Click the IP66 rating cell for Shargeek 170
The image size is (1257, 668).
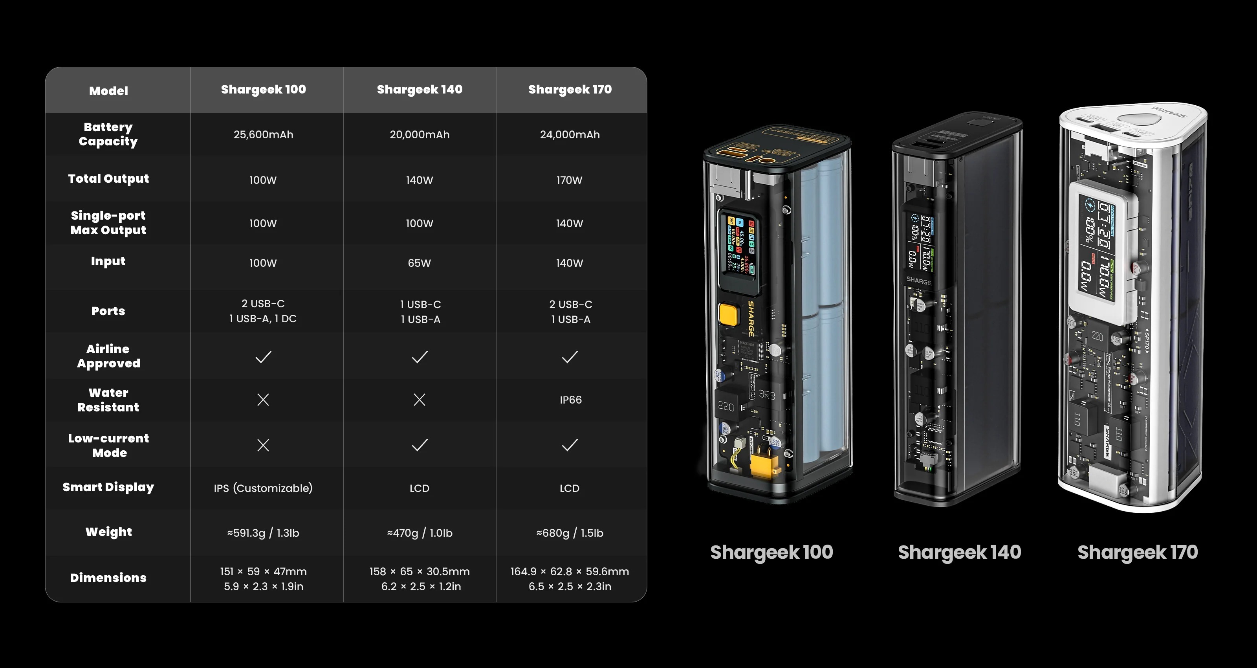click(x=570, y=400)
